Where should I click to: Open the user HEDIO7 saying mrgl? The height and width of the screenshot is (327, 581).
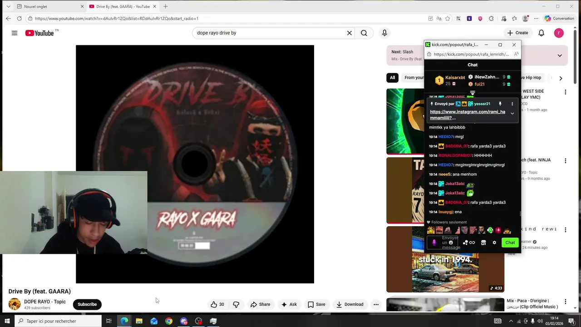pos(445,137)
